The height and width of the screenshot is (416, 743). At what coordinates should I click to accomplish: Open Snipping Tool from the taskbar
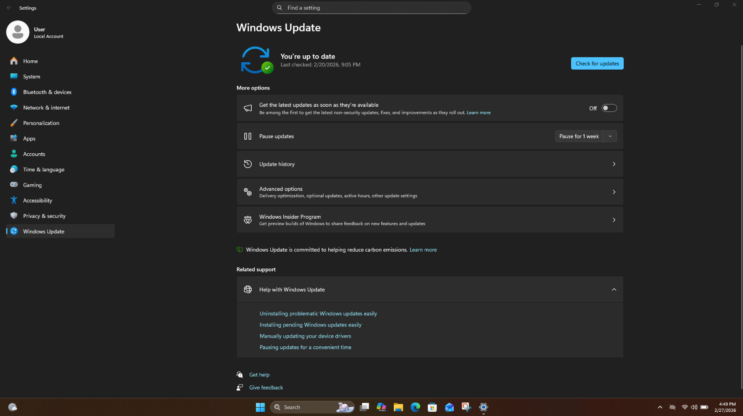click(466, 407)
